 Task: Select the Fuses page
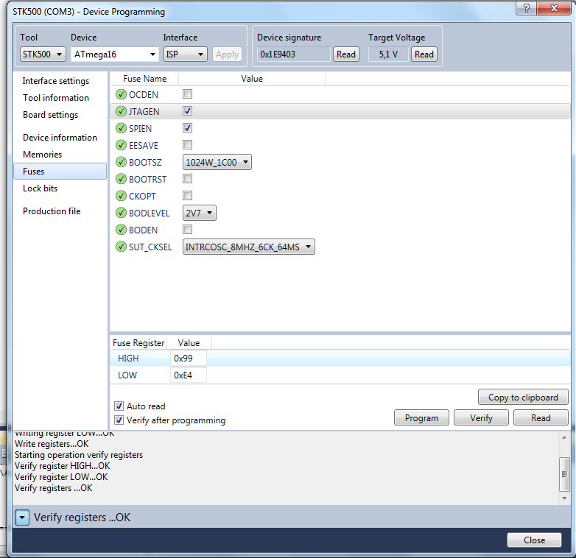tap(60, 172)
